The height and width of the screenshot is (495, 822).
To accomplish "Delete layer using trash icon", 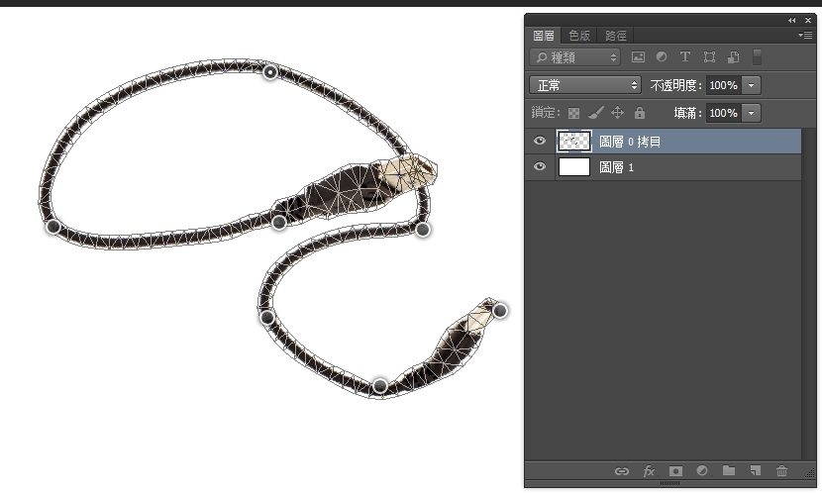I will 782,471.
